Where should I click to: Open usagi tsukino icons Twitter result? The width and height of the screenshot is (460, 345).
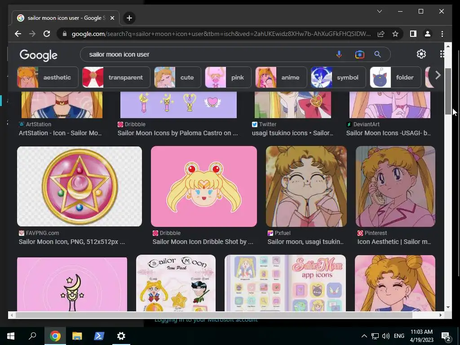pos(292,133)
